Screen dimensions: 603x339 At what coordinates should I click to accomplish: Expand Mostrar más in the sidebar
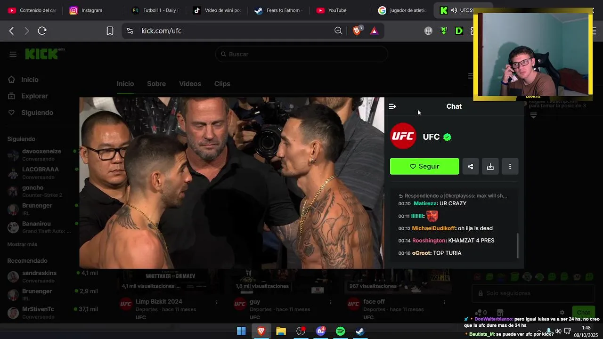point(22,244)
